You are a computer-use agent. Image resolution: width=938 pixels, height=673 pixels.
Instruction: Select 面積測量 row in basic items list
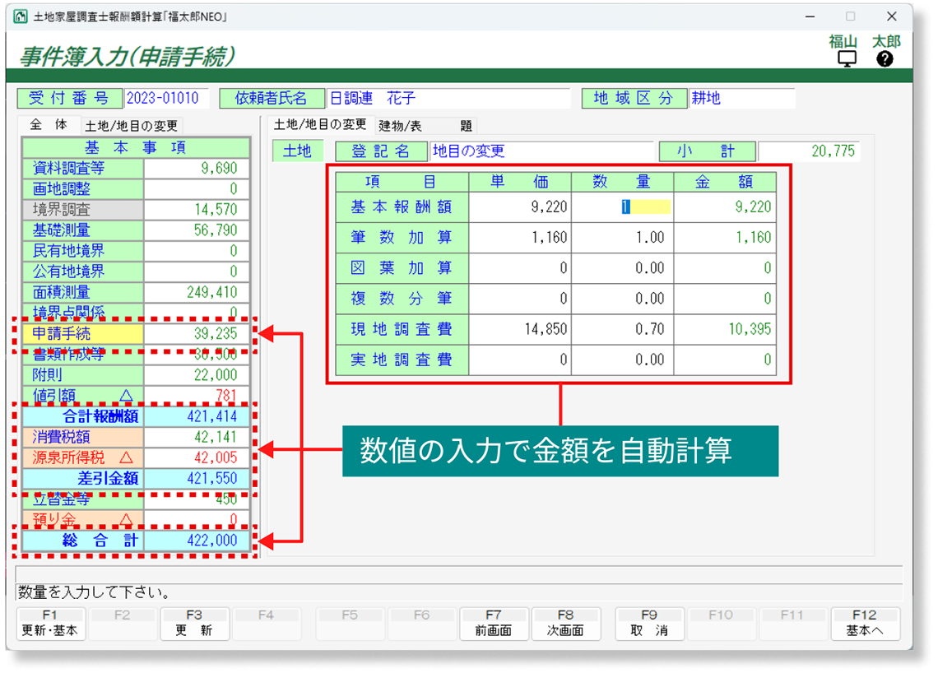click(82, 292)
